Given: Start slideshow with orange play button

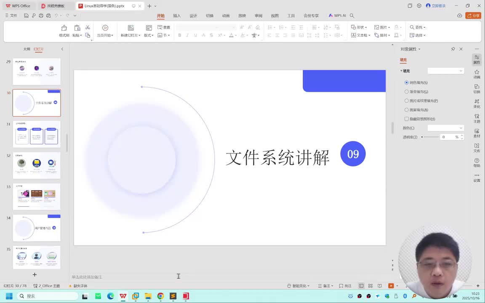Looking at the screenshot, I should click(391, 286).
